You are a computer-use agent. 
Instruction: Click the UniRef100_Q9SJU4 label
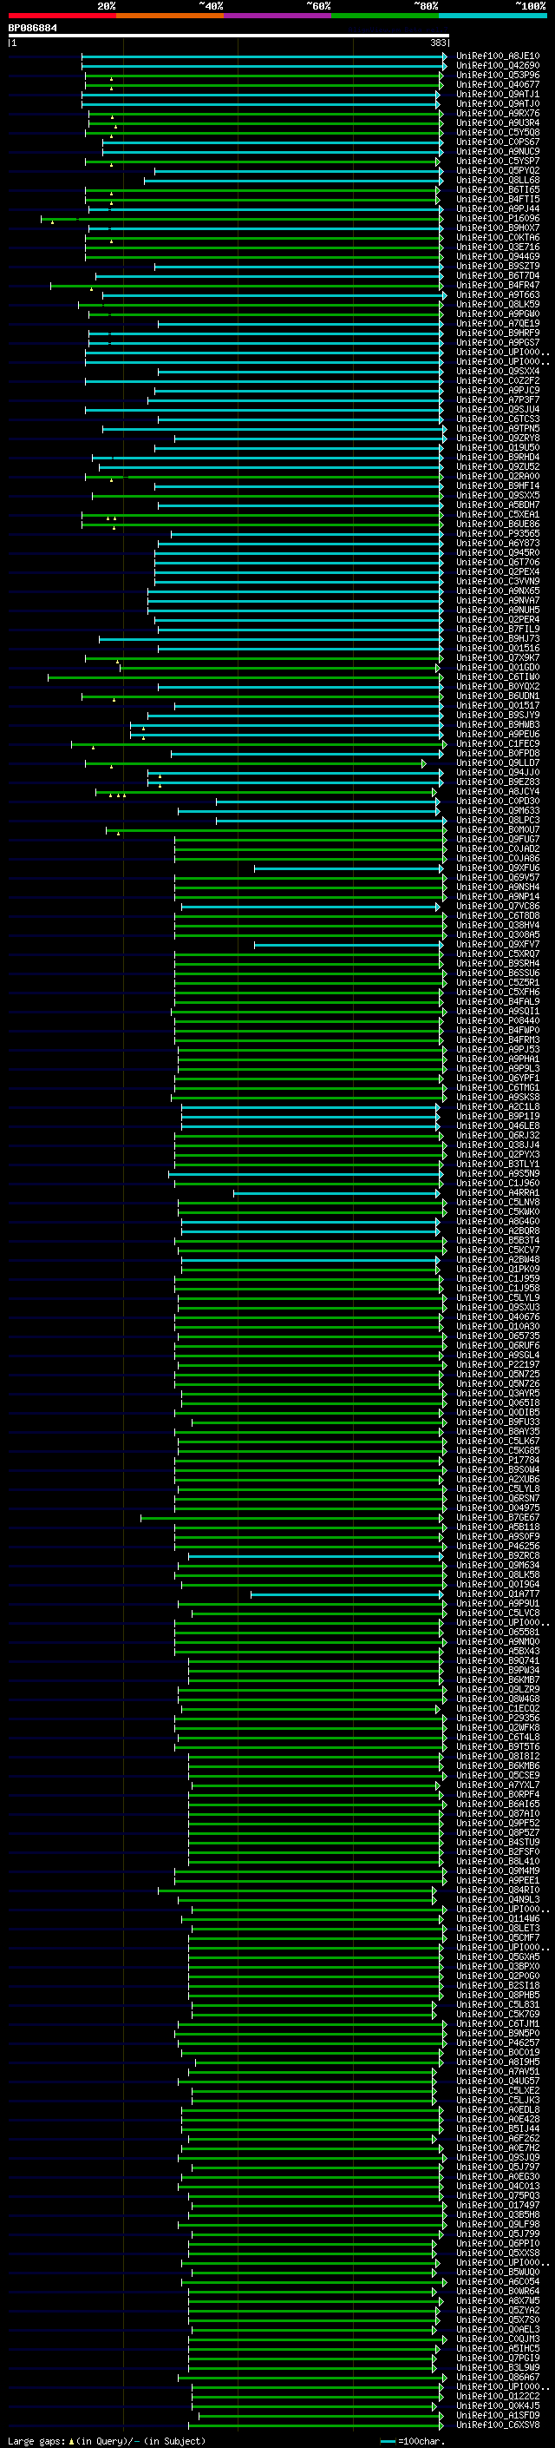(x=497, y=410)
